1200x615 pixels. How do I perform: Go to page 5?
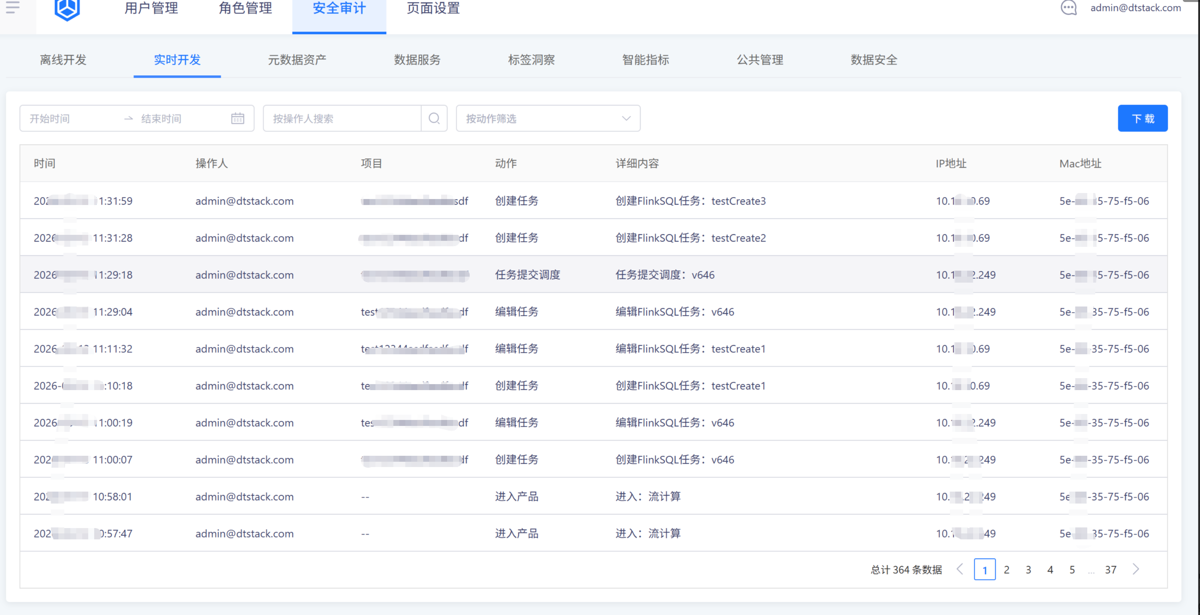click(x=1072, y=569)
